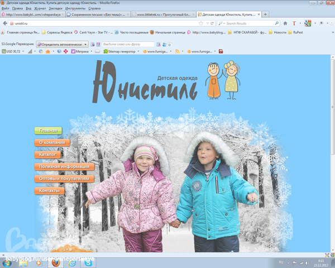
Task: Click the Контакты navigation button
Action: [49, 191]
